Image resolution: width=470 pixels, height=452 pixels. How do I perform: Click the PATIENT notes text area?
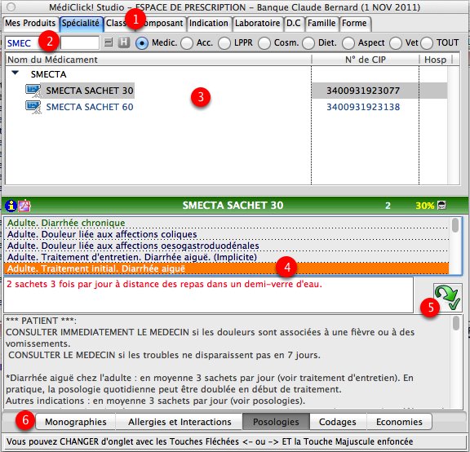click(x=226, y=361)
